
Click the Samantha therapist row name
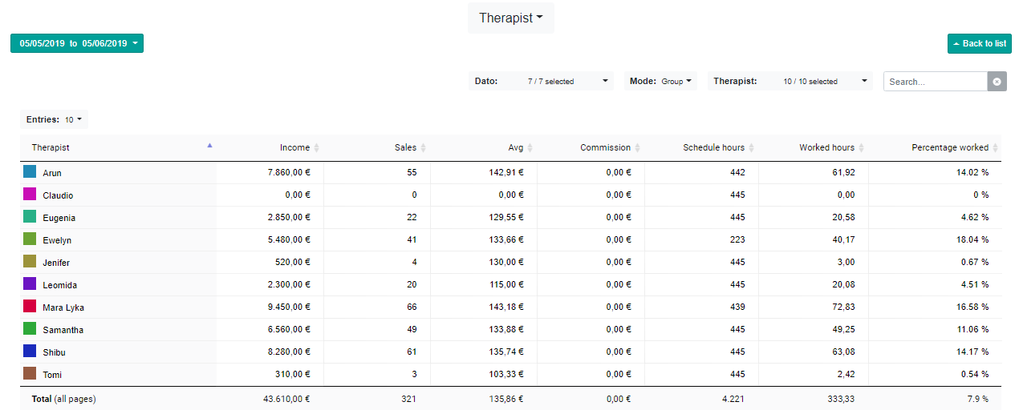63,330
